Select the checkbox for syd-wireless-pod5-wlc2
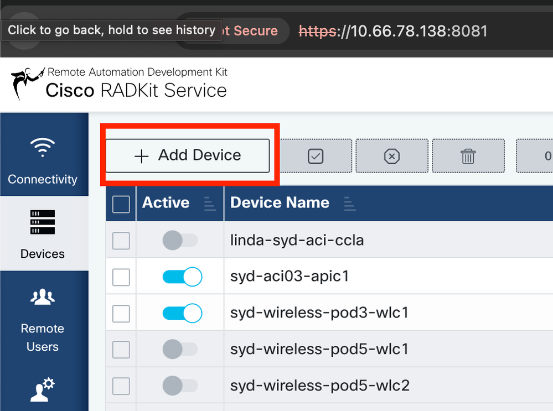Screen dimensions: 553x411 pyautogui.click(x=121, y=386)
